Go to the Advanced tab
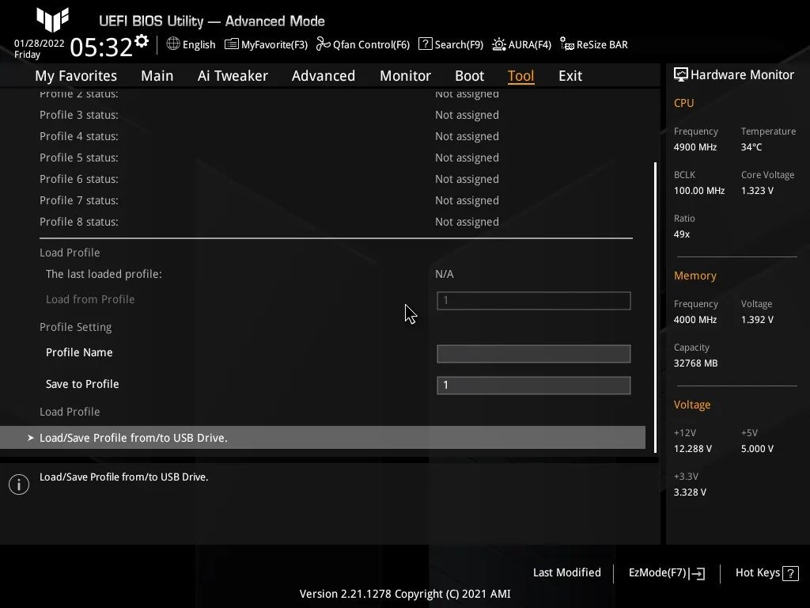 tap(324, 76)
